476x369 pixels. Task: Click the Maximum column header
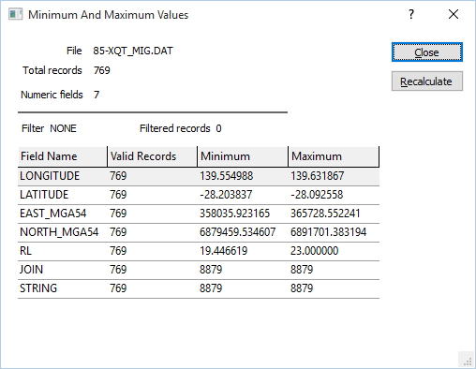click(334, 156)
